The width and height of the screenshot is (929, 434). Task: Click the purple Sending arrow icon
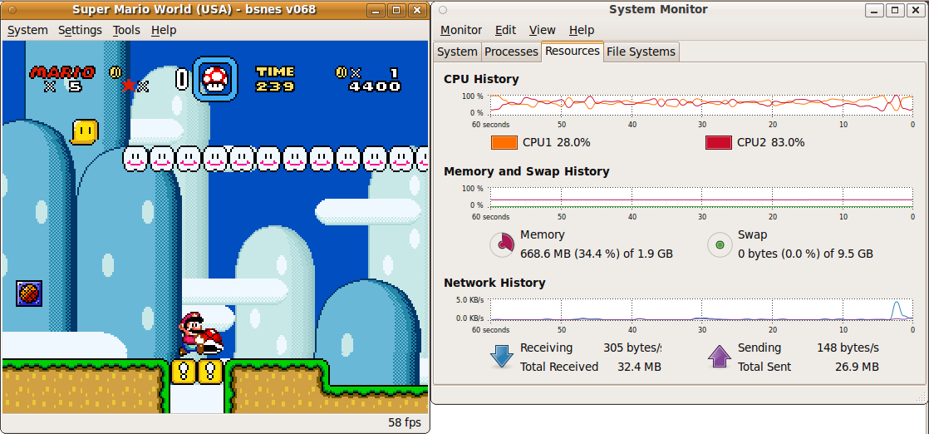click(x=720, y=357)
